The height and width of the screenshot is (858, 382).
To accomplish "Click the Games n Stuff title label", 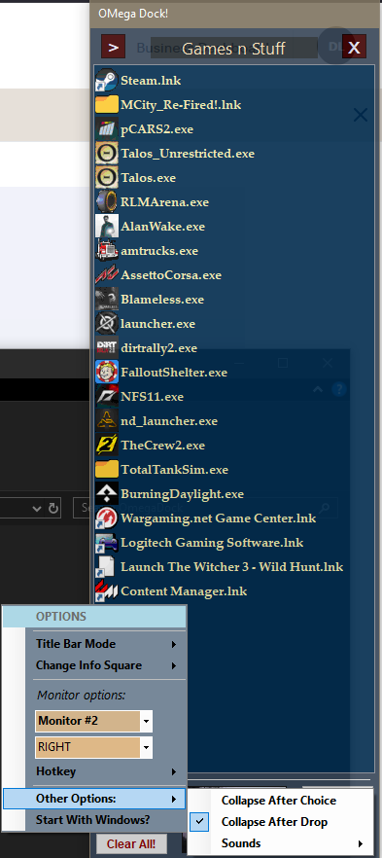I will pyautogui.click(x=233, y=49).
